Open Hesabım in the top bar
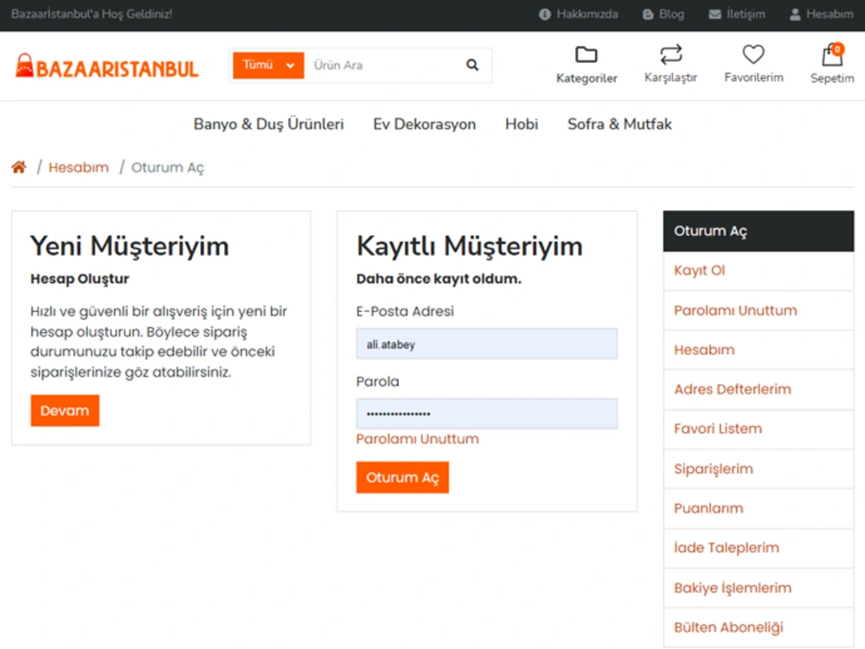The width and height of the screenshot is (865, 649). [822, 15]
